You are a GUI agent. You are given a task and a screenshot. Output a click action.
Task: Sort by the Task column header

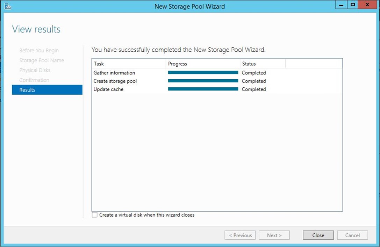129,64
